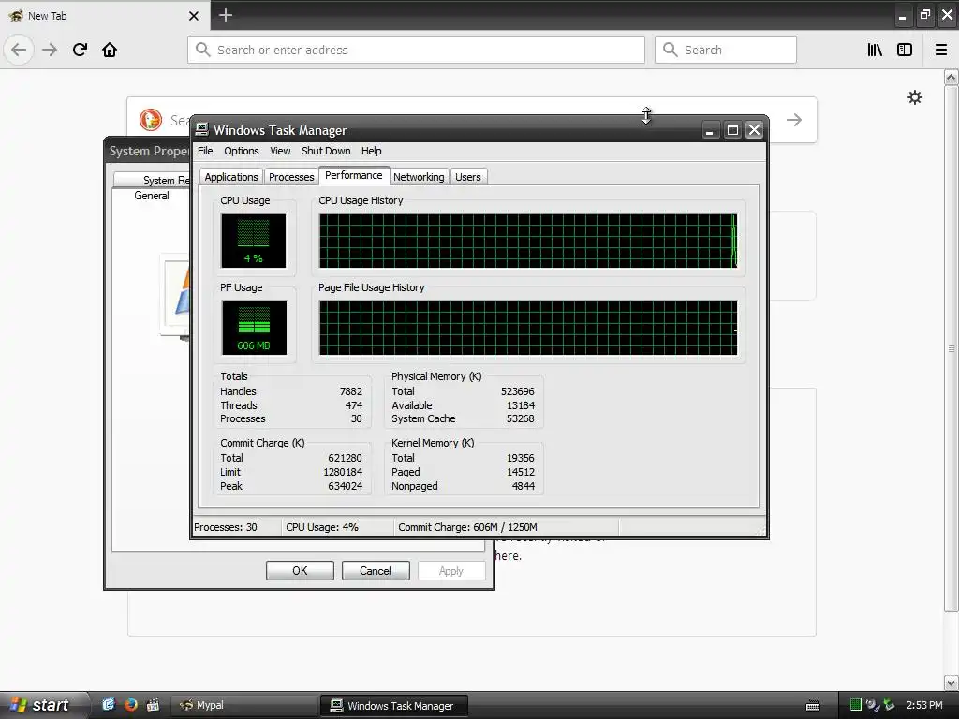Reload the page with the refresh icon
This screenshot has width=959, height=719.
click(80, 50)
